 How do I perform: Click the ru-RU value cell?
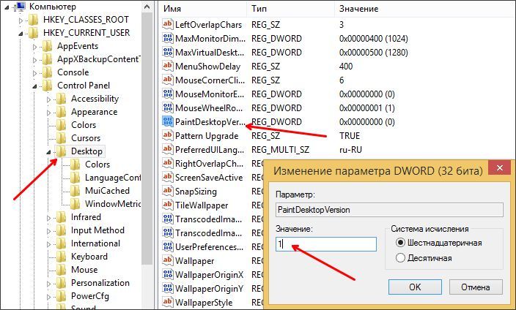(350, 150)
